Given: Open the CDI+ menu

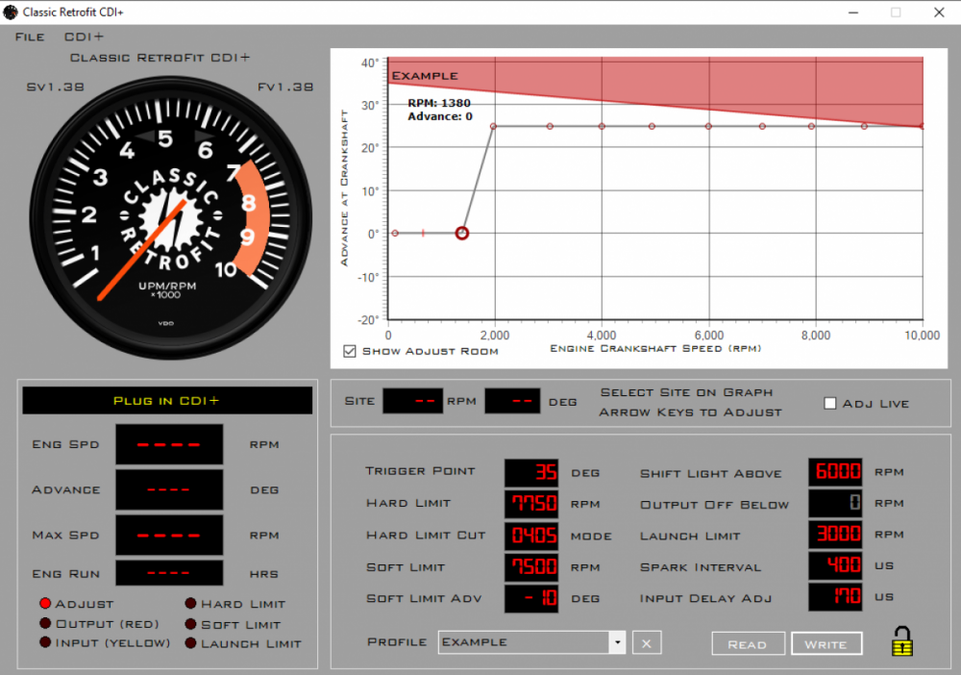Looking at the screenshot, I should pyautogui.click(x=84, y=37).
